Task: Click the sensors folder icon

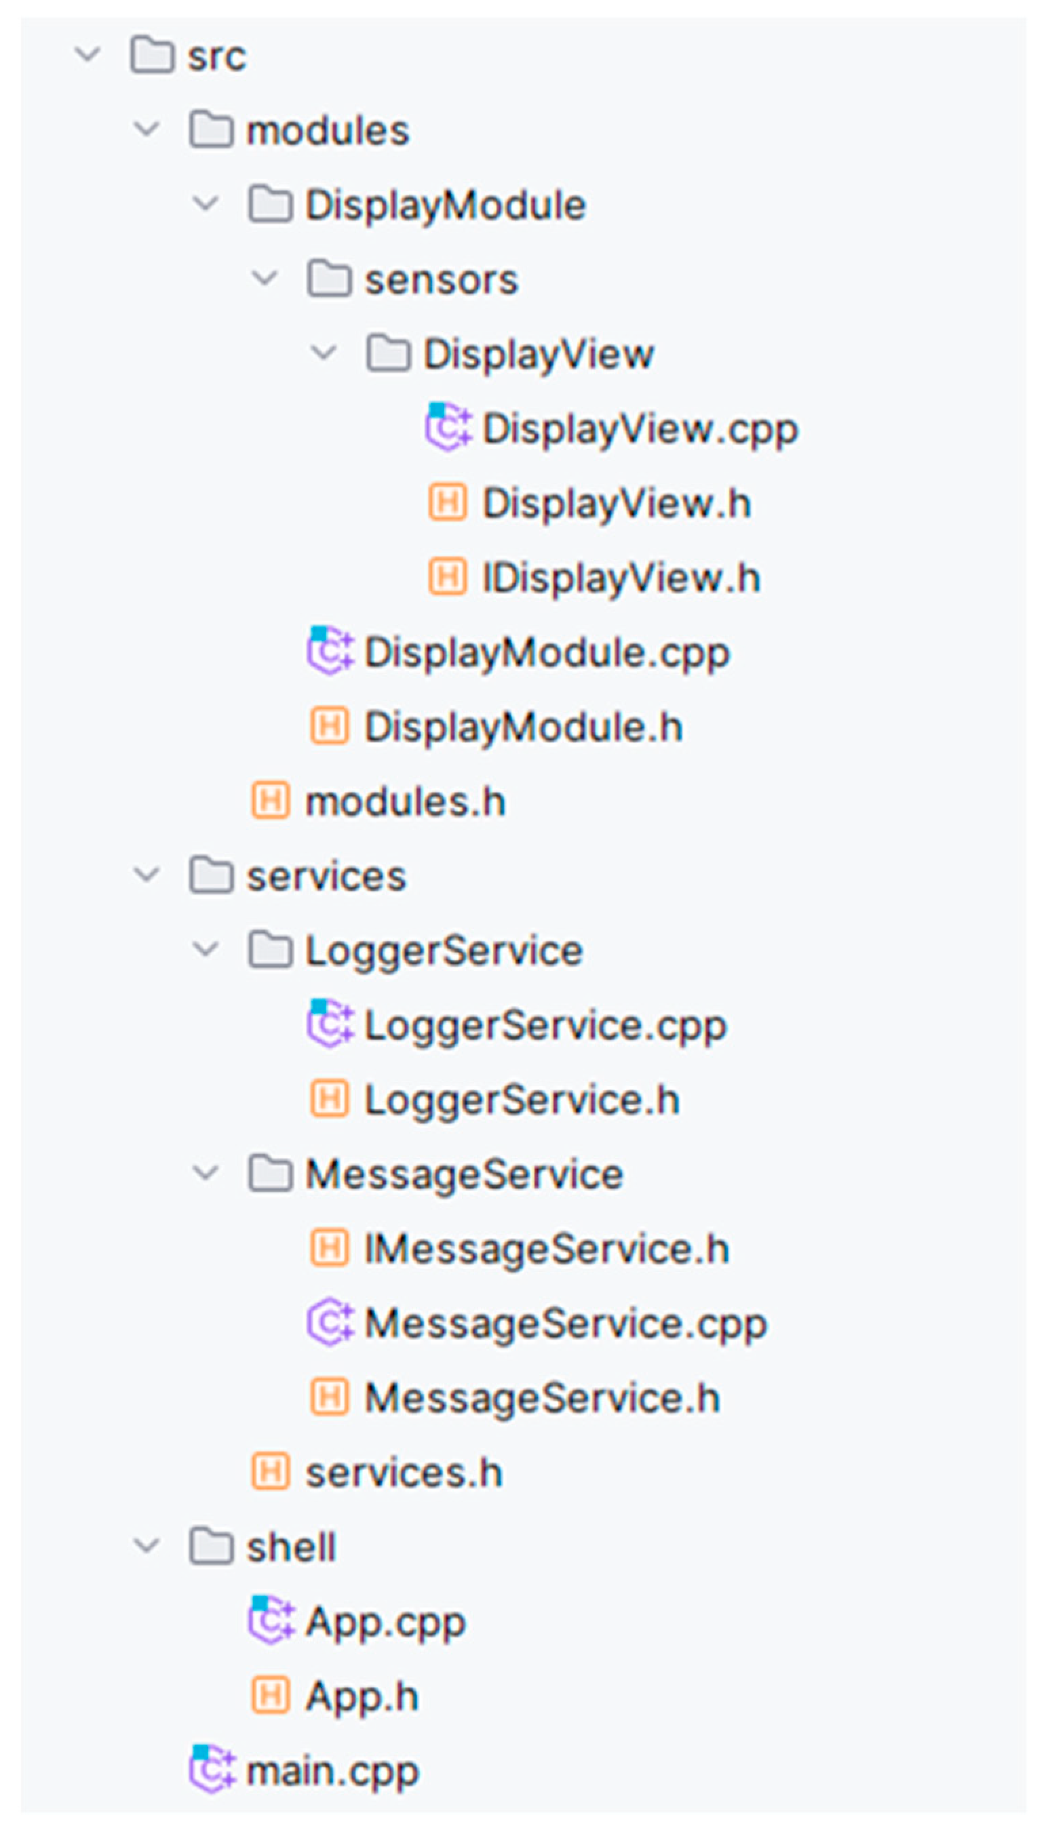Action: (330, 279)
